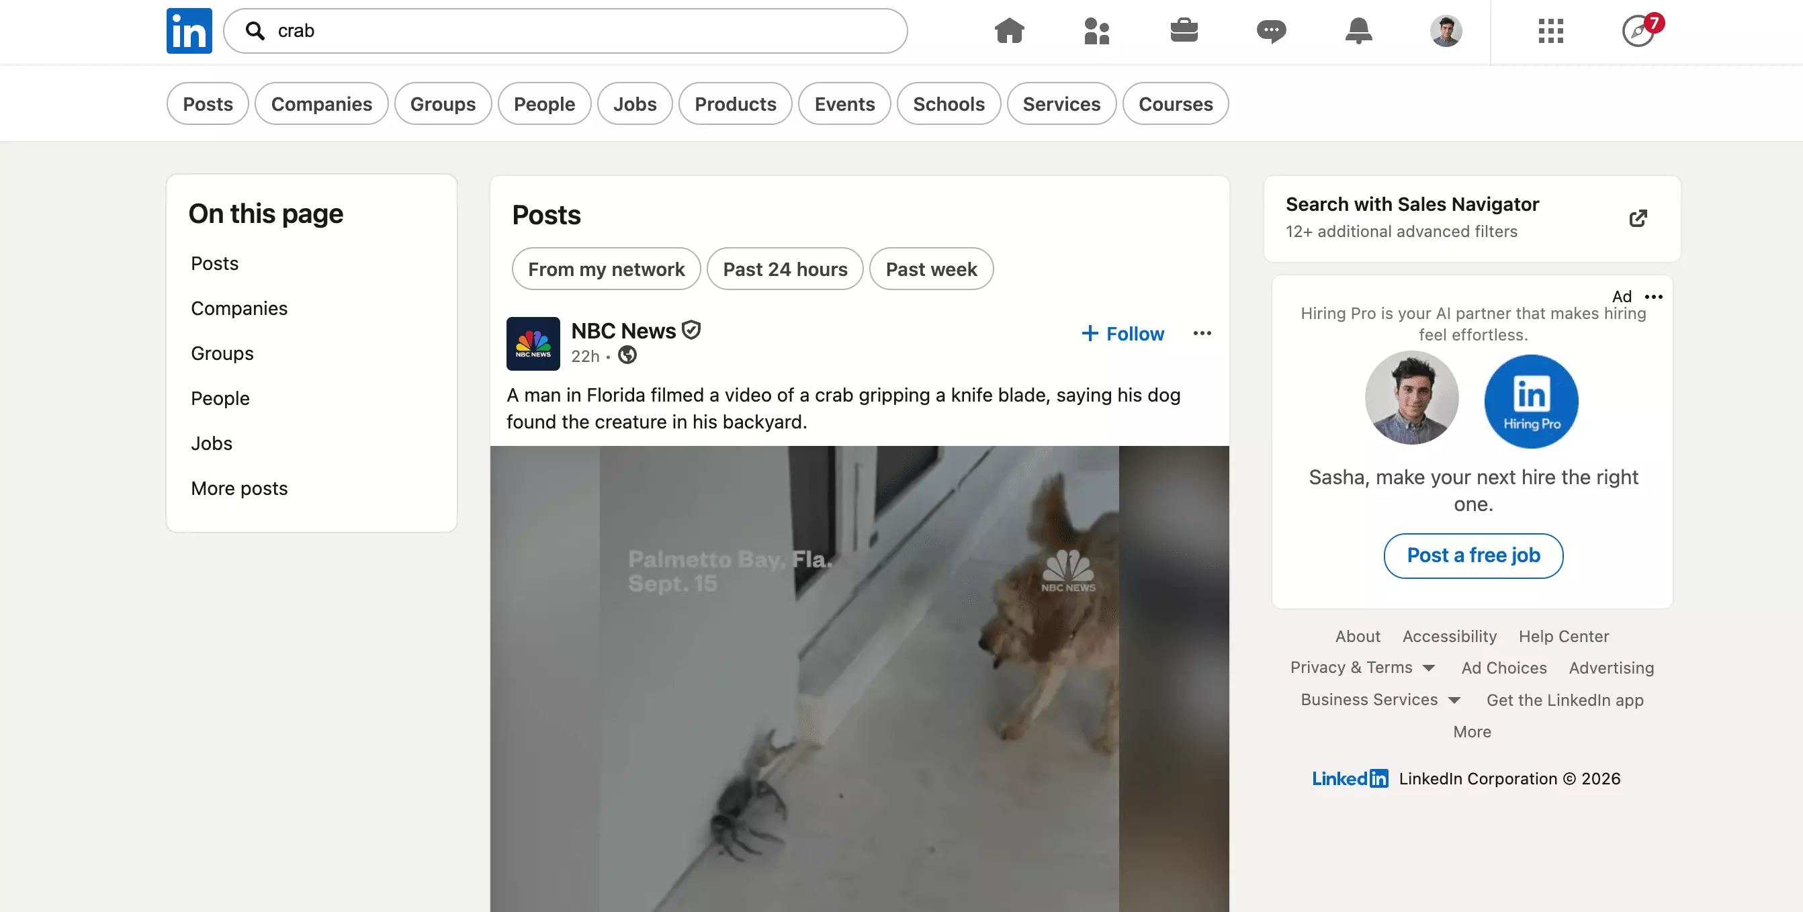Viewport: 1803px width, 912px height.
Task: Open Sales Navigator external link icon
Action: (1638, 218)
